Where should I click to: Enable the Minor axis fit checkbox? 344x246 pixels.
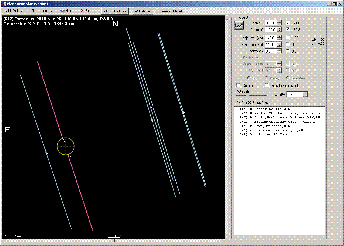click(288, 44)
